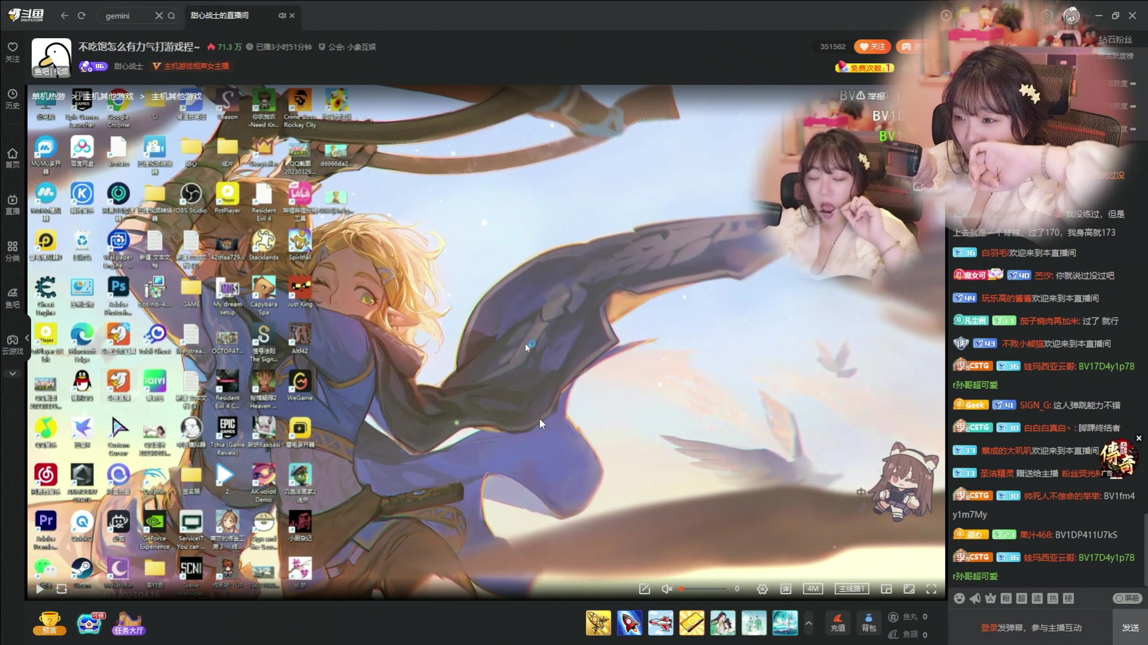Close the 甜心战士的直播间 tab

tap(292, 16)
